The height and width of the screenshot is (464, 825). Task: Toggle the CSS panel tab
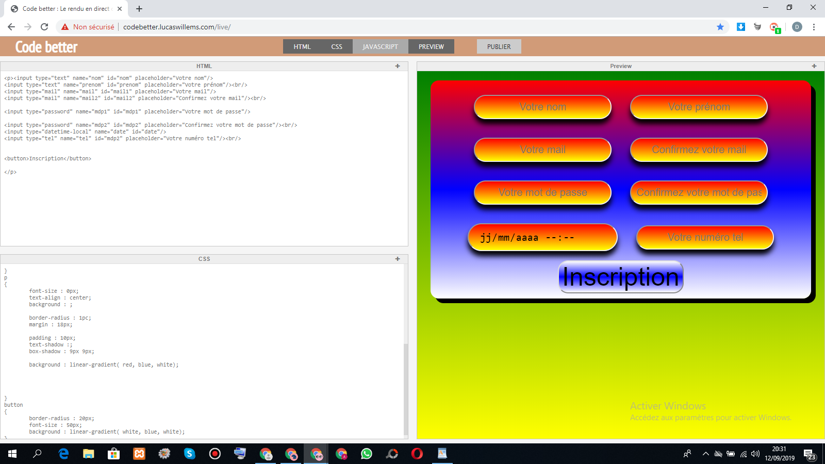337,46
